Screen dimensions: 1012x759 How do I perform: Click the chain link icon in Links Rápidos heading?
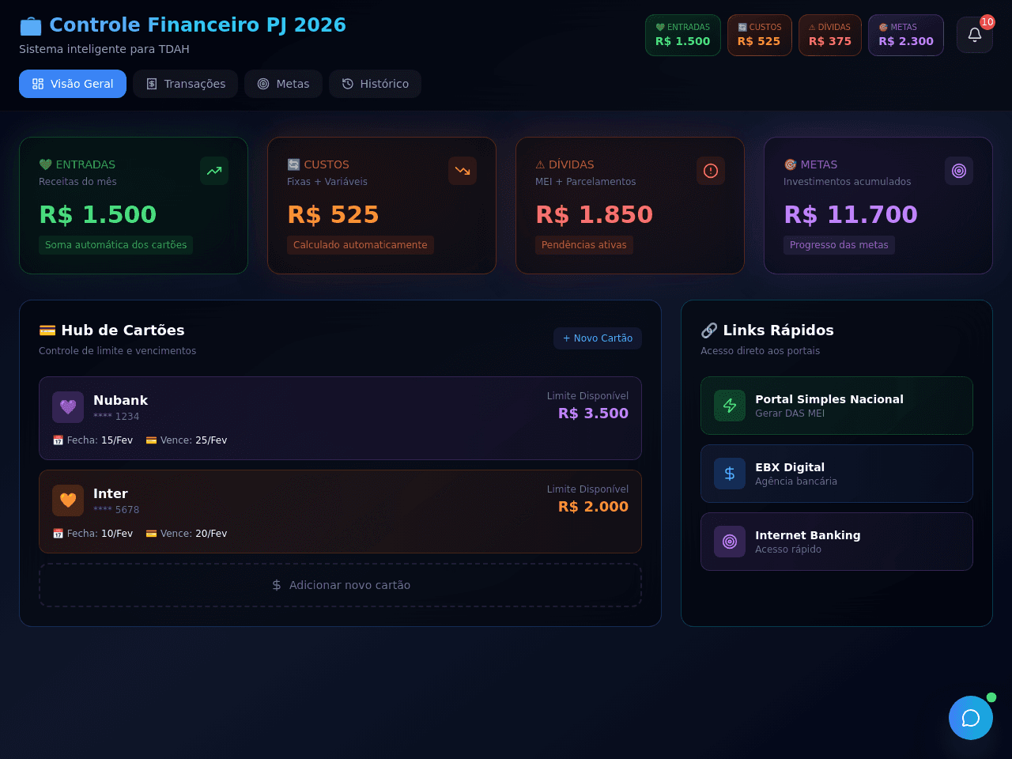(x=709, y=330)
